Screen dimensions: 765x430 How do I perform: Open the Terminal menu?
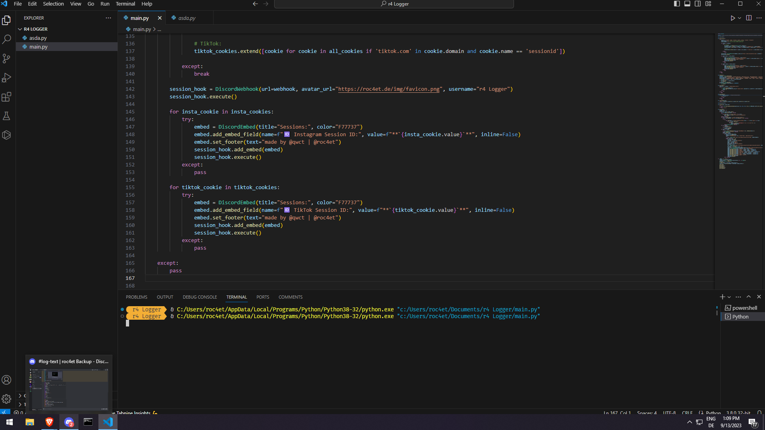click(x=125, y=4)
